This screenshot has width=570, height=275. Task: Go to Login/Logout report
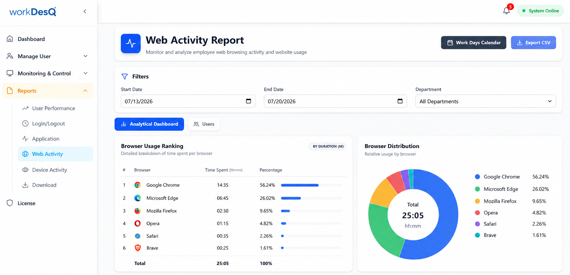click(x=49, y=124)
